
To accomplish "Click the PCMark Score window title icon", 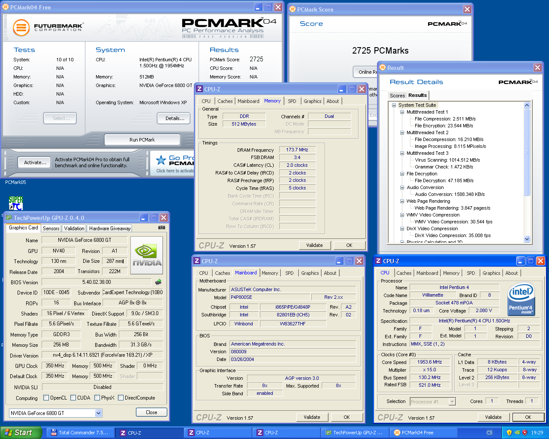I will point(293,9).
